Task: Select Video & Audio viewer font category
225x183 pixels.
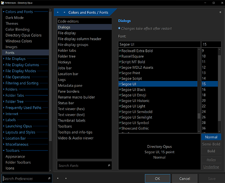Action: click(x=84, y=138)
